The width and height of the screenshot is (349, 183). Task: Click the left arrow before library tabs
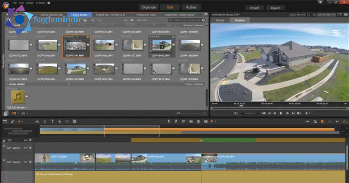pyautogui.click(x=8, y=15)
